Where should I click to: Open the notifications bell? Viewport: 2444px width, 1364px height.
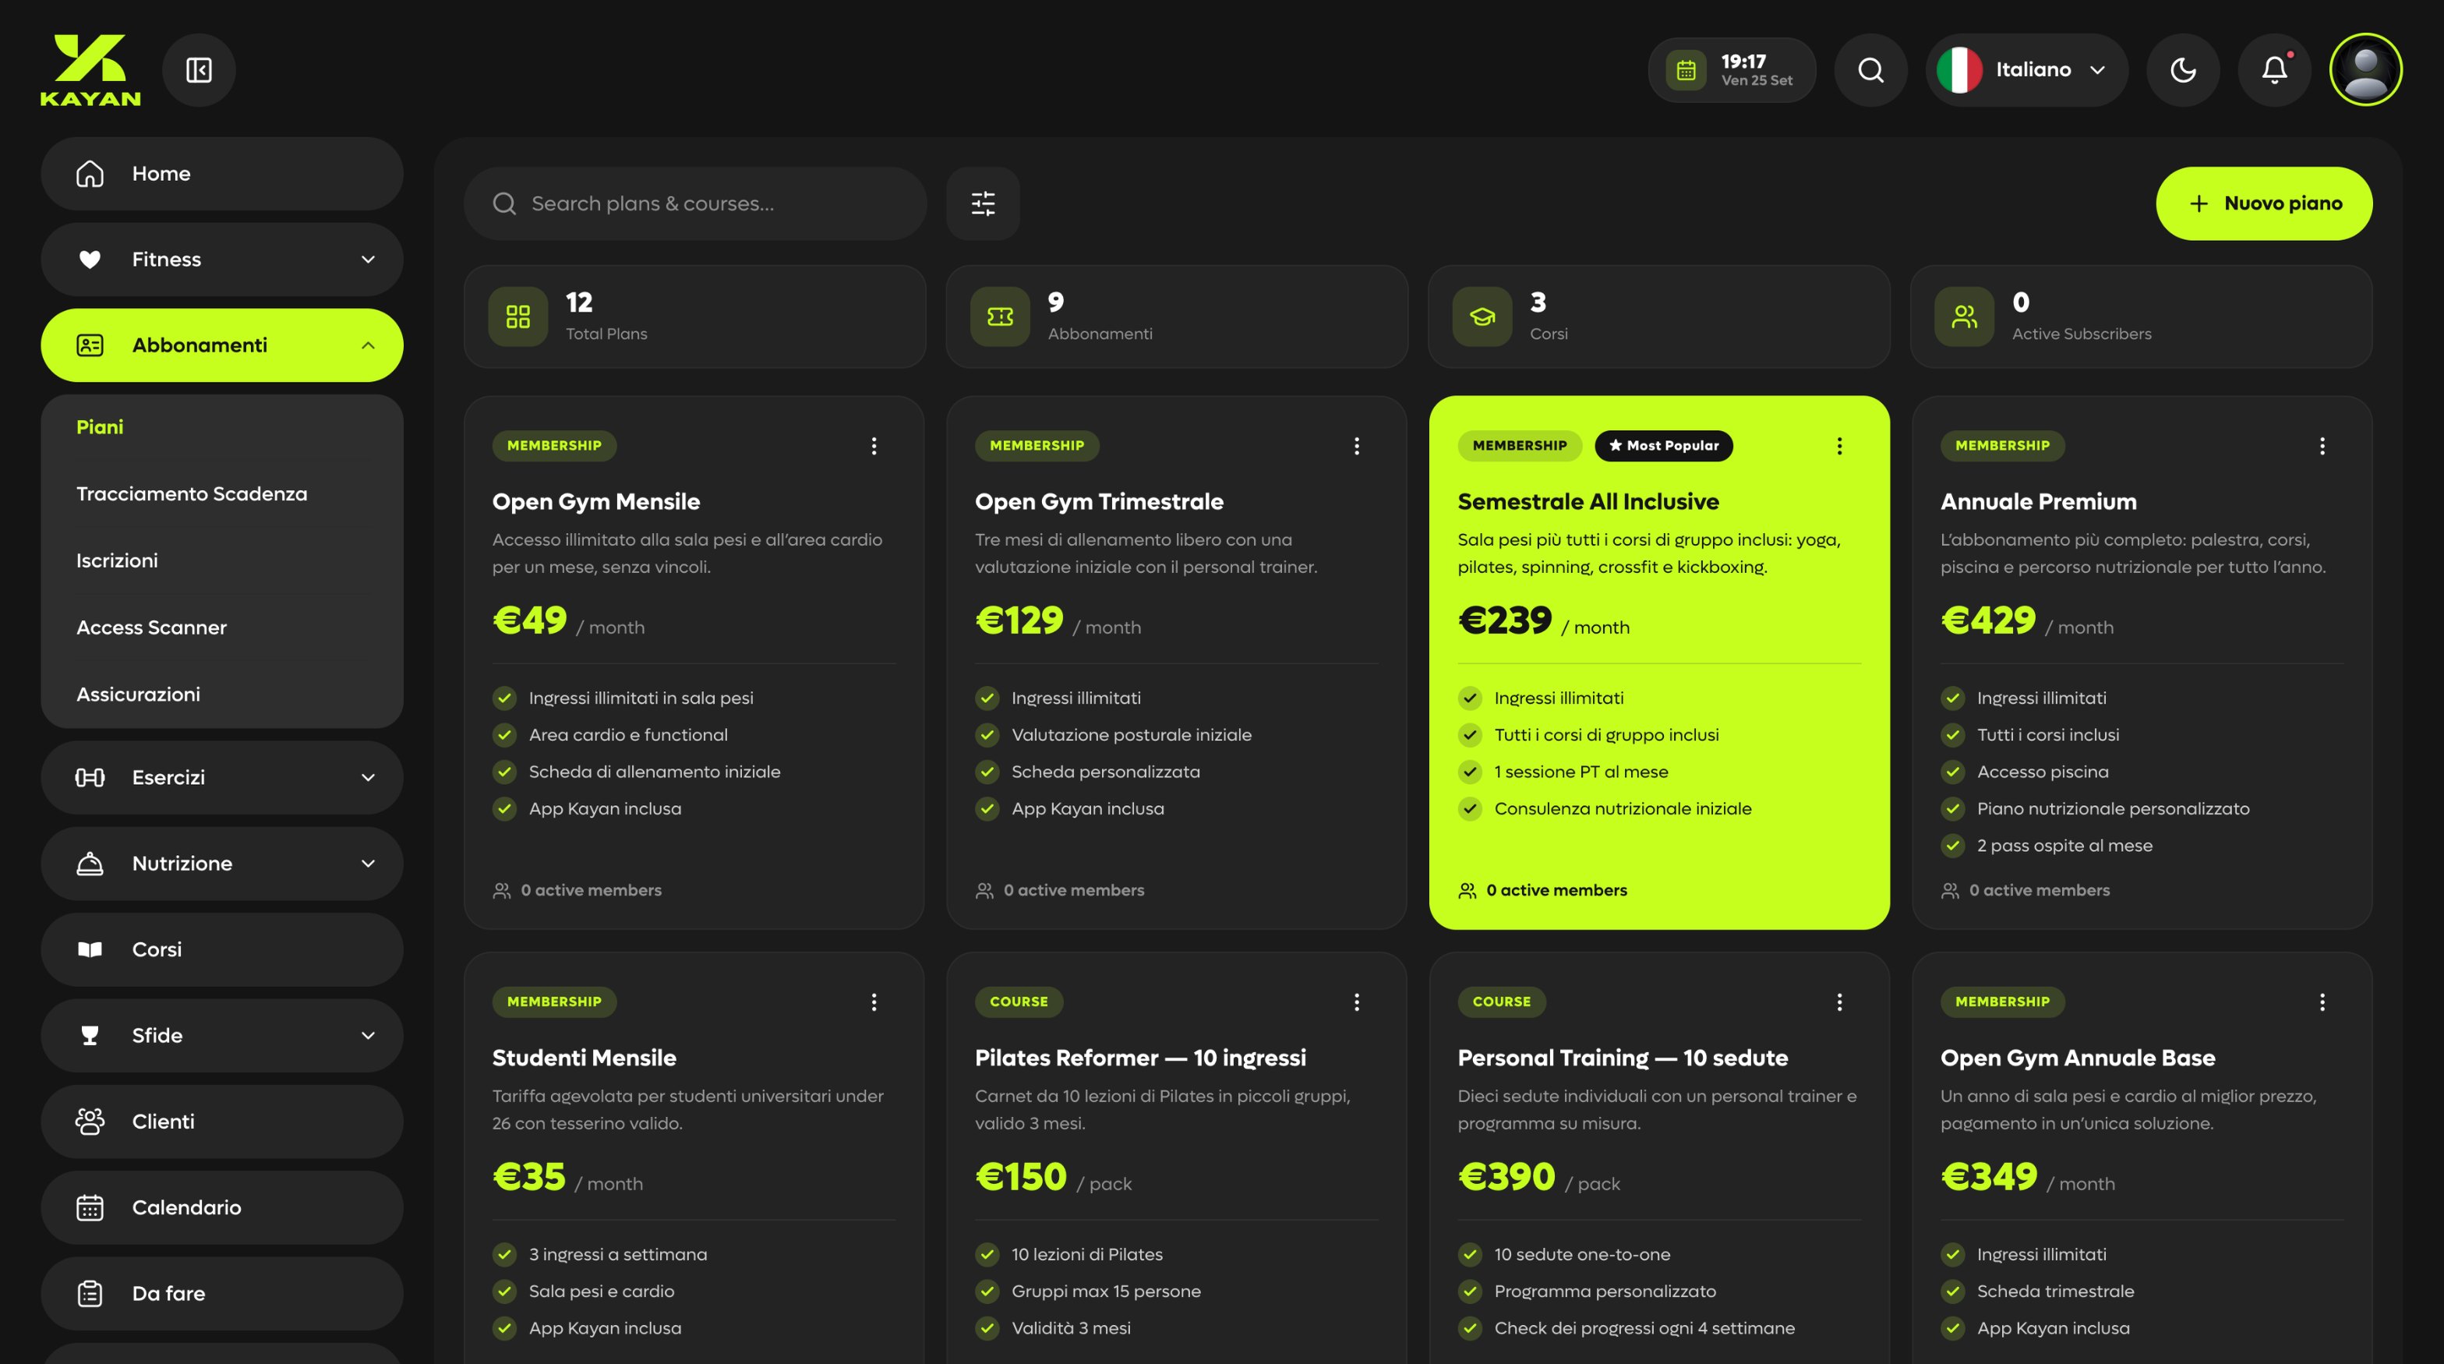pyautogui.click(x=2274, y=70)
